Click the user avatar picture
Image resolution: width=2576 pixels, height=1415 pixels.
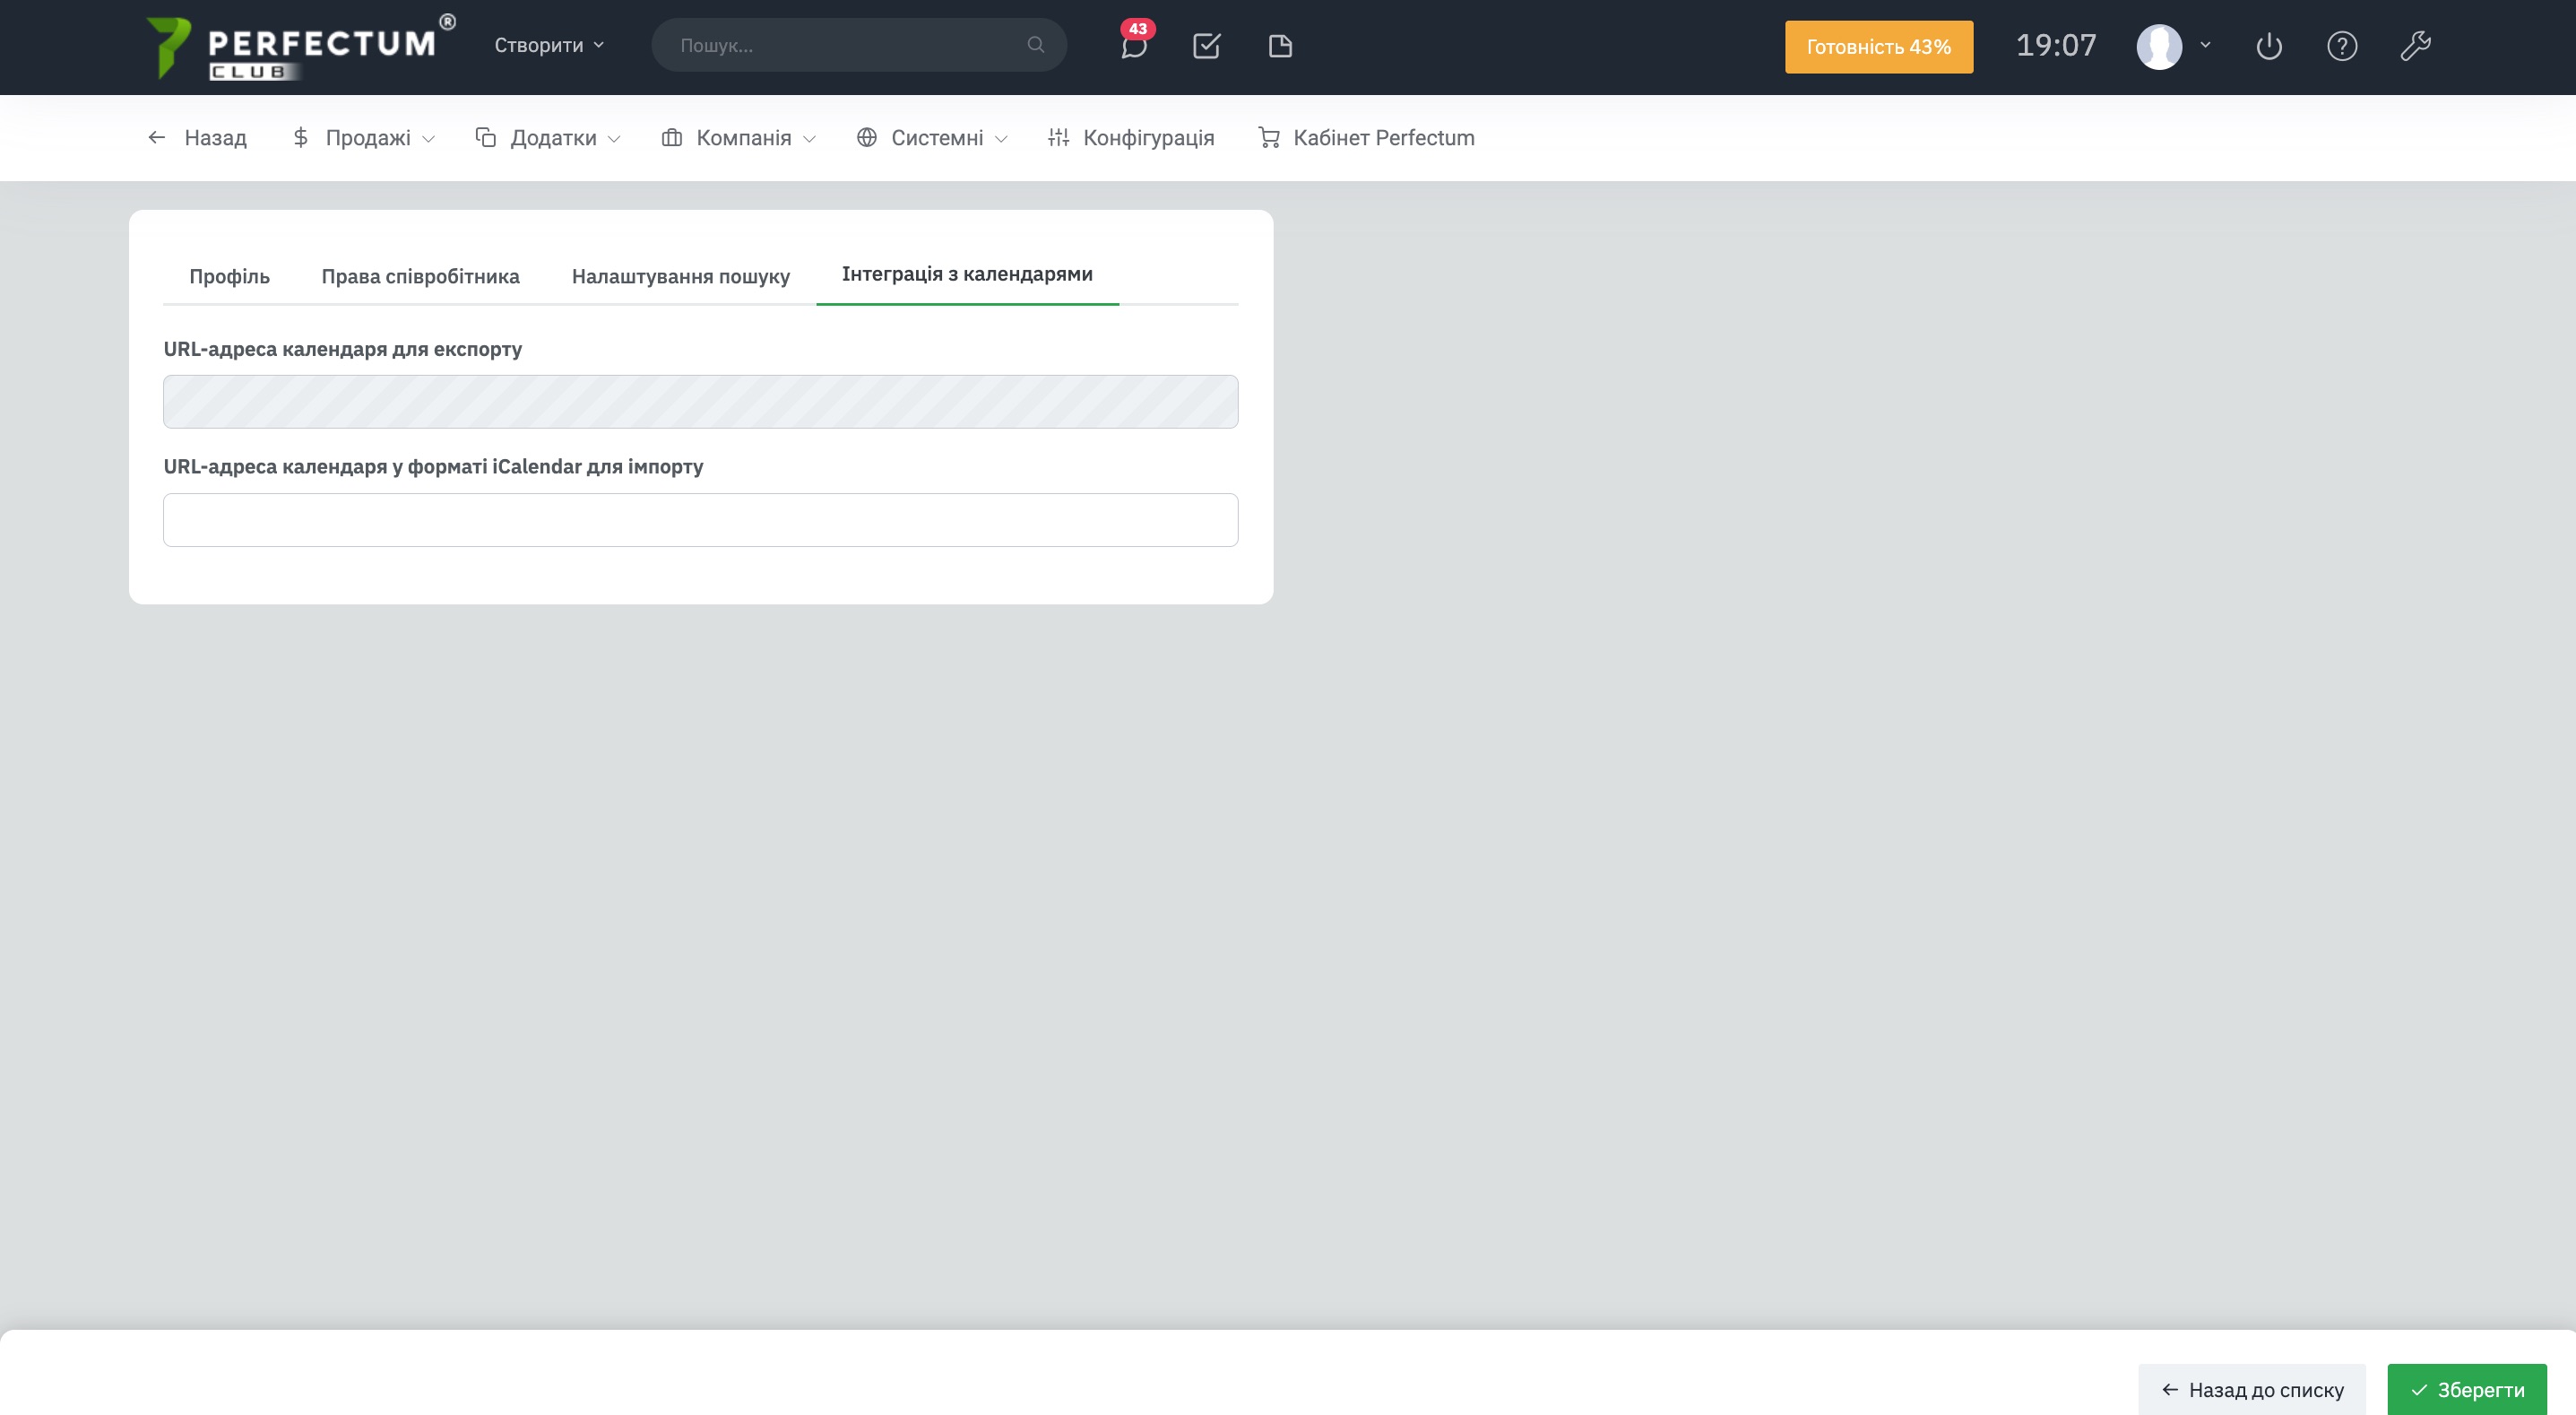pyautogui.click(x=2159, y=47)
